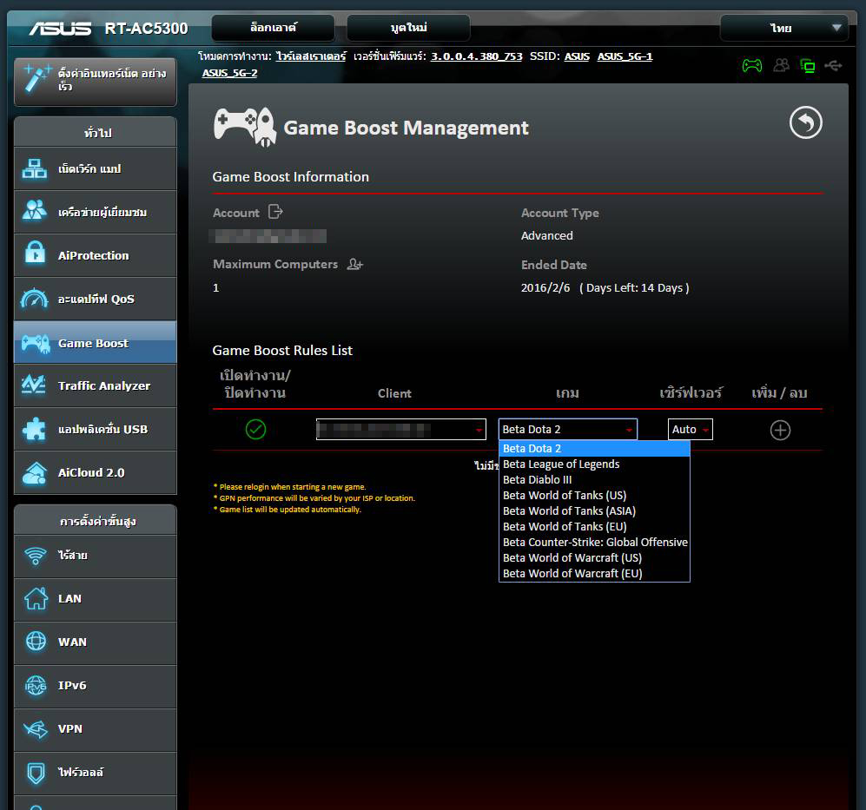
Task: Open WAN settings in the sidebar
Action: [x=95, y=642]
